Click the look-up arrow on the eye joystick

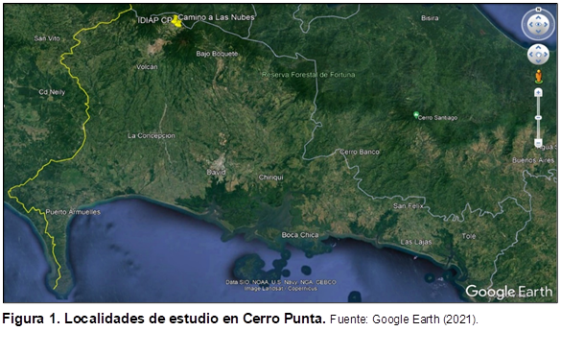pyautogui.click(x=538, y=17)
